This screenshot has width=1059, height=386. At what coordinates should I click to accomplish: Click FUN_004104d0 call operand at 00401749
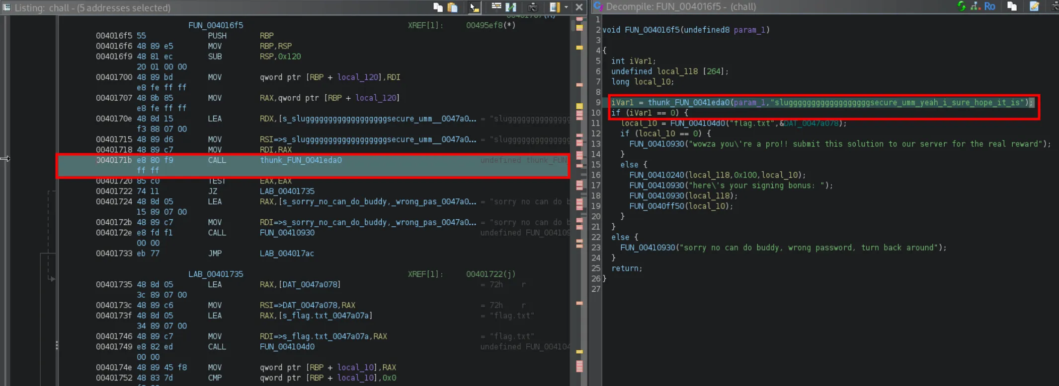pyautogui.click(x=287, y=347)
